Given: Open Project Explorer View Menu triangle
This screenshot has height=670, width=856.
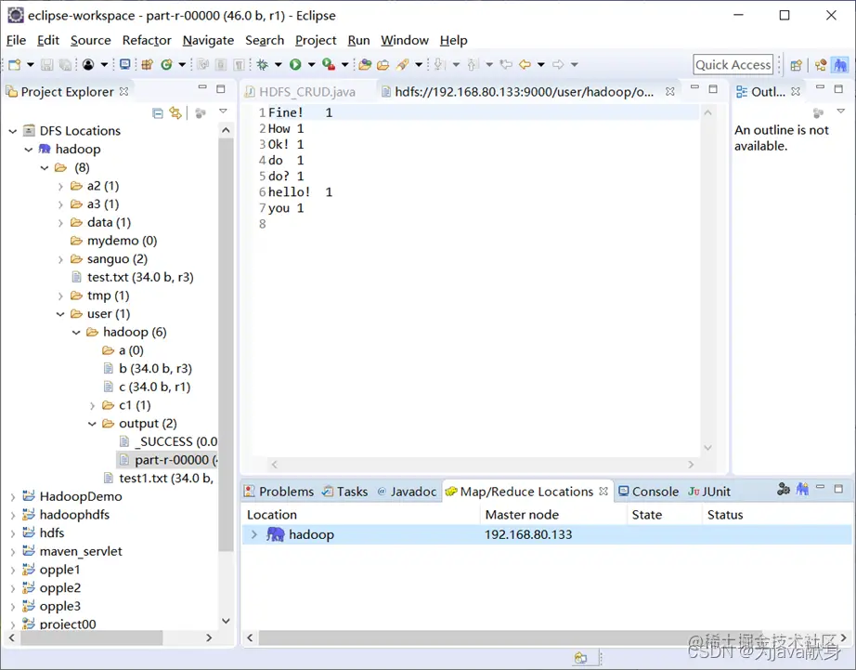Looking at the screenshot, I should click(223, 111).
